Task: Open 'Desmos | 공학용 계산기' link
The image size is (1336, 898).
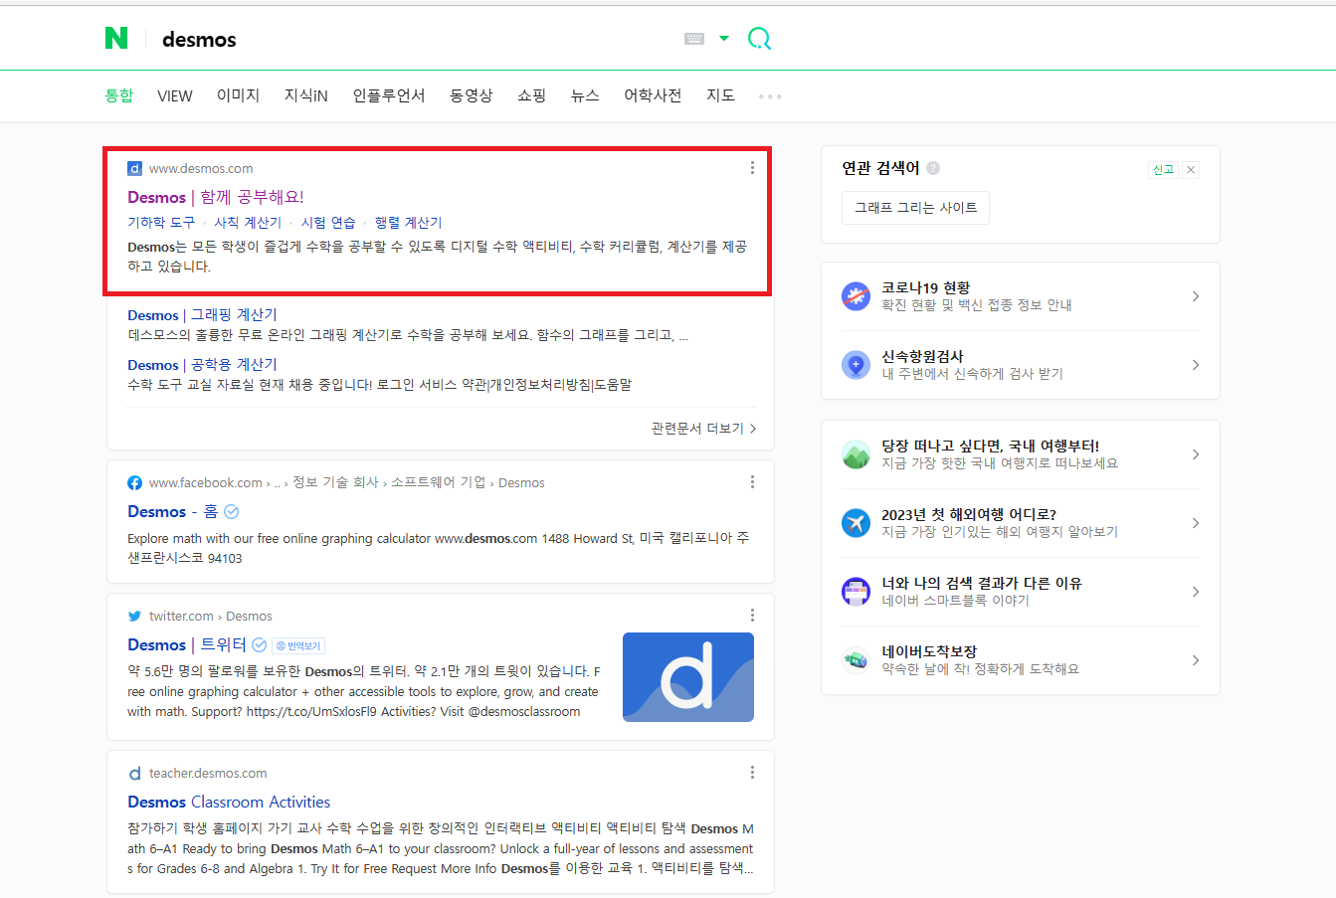Action: [202, 365]
